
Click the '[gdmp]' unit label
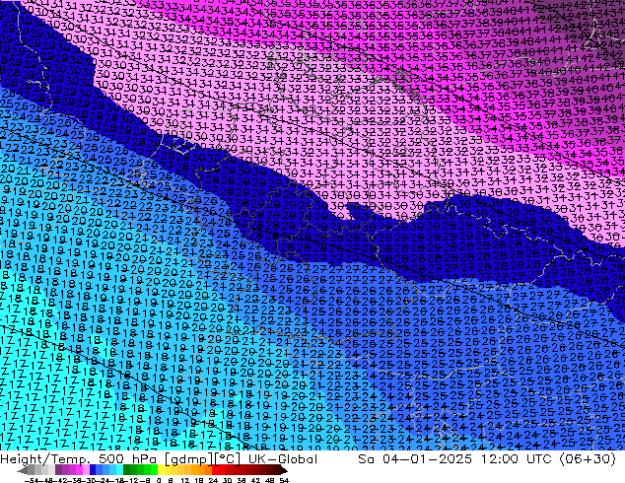pos(188,459)
